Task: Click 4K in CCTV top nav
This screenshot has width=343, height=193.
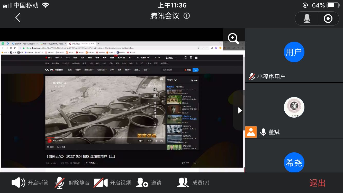Action: click(130, 58)
